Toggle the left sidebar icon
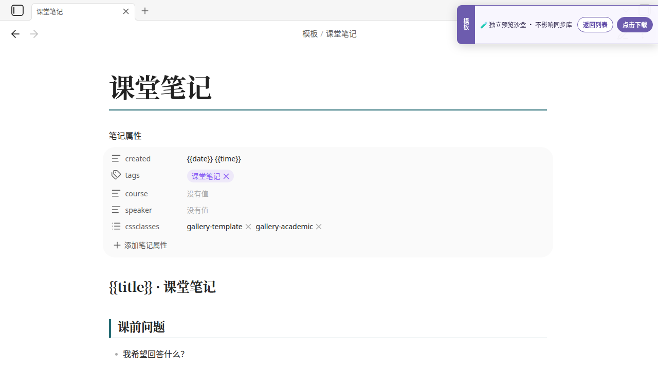Screen dimensions: 658x370 coord(17,10)
